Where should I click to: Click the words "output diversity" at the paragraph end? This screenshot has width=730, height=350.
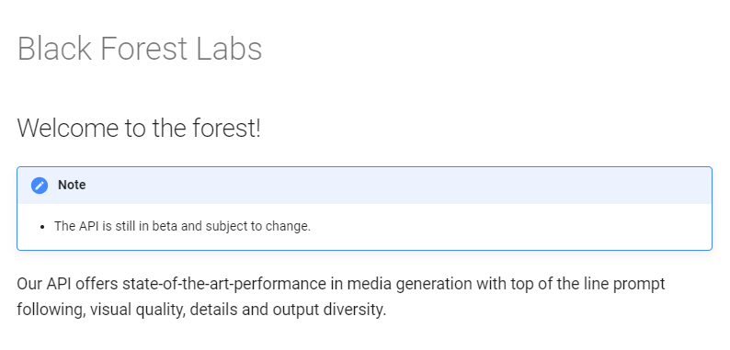pyautogui.click(x=329, y=310)
